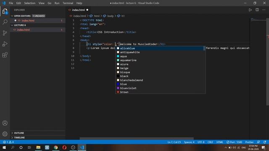Open the editor More Actions menu

pyautogui.click(x=264, y=10)
